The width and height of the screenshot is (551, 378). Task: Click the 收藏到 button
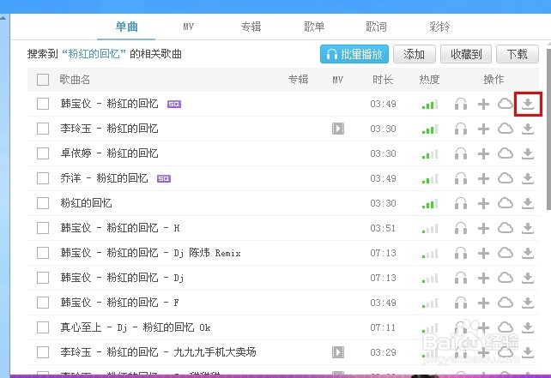466,54
